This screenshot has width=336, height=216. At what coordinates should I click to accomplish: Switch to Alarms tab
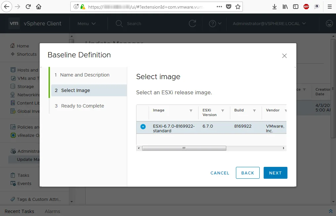(53, 211)
